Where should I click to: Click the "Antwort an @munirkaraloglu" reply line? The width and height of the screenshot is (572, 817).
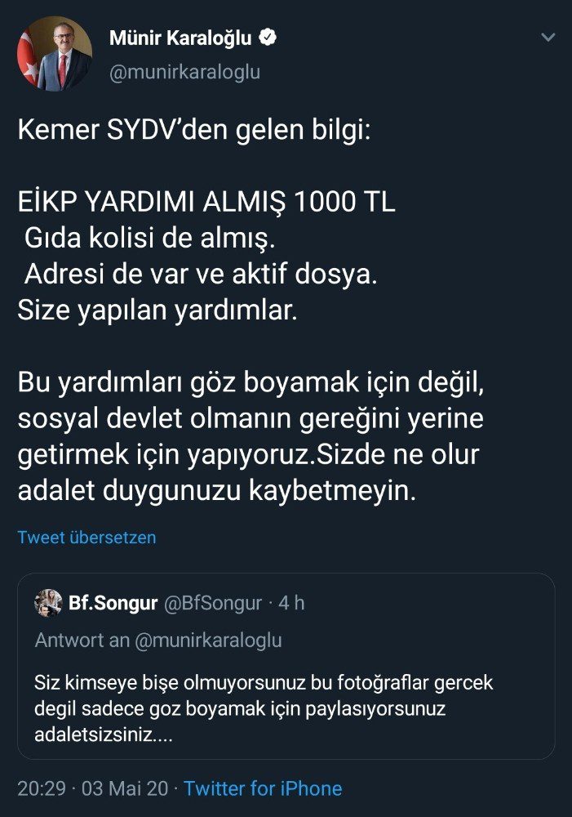point(158,641)
